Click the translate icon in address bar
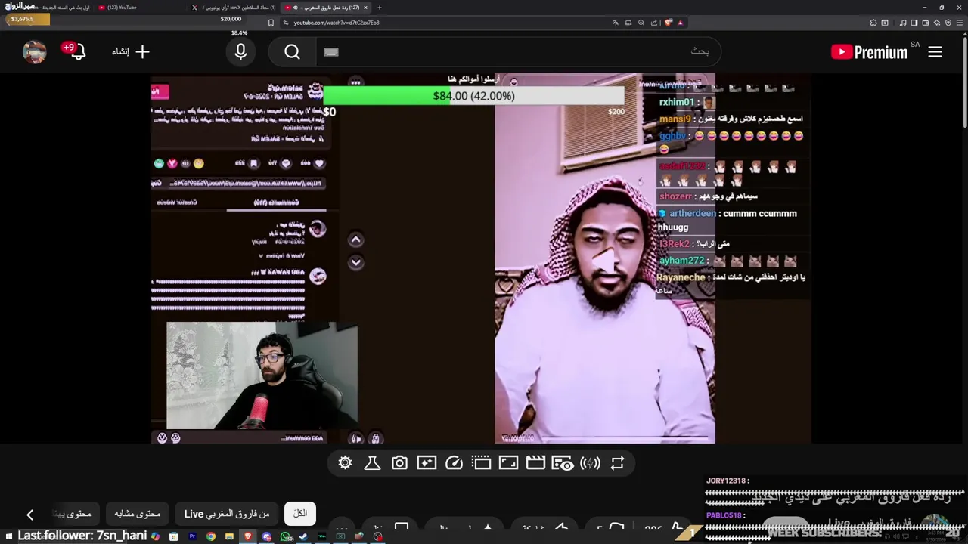Viewport: 968px width, 544px height. 616,23
